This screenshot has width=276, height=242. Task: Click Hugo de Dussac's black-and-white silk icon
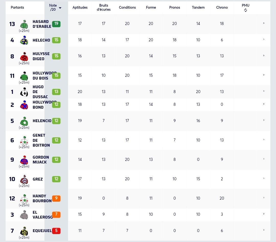24,92
